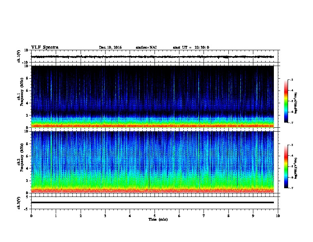Click the "4" tick on the Time axis

[x=130, y=216]
